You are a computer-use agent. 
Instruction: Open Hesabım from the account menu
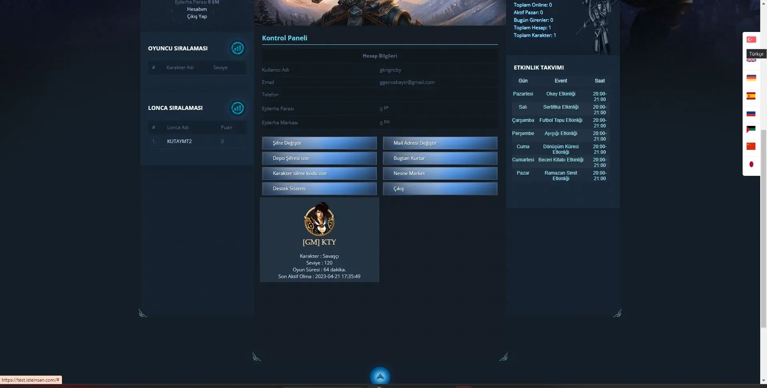point(197,9)
